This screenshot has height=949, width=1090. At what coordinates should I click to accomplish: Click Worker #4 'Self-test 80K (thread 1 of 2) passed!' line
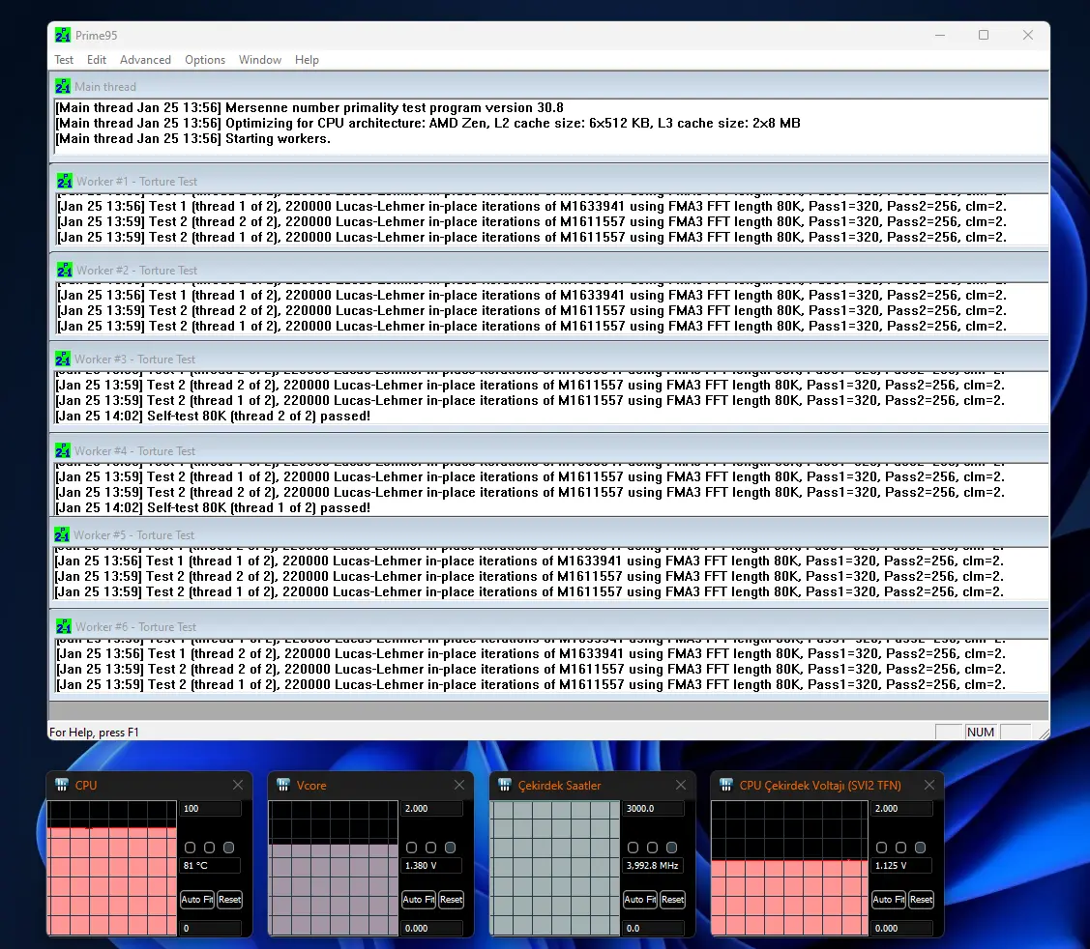[213, 508]
